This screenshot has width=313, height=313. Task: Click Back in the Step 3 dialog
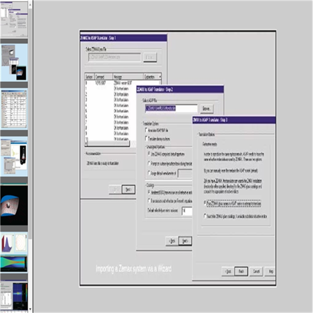click(x=228, y=271)
